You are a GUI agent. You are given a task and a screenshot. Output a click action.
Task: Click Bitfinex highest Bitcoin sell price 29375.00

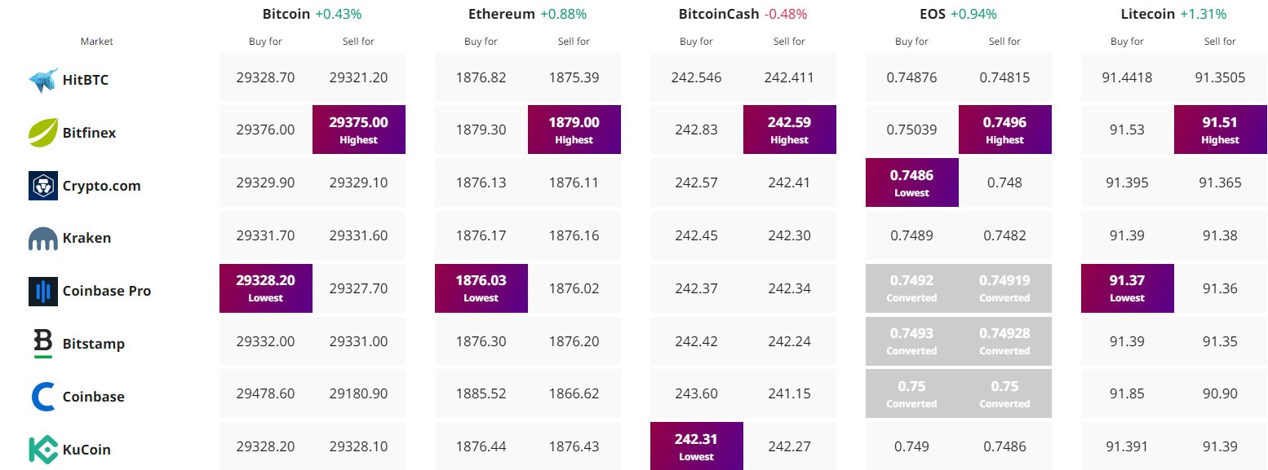[x=359, y=129]
